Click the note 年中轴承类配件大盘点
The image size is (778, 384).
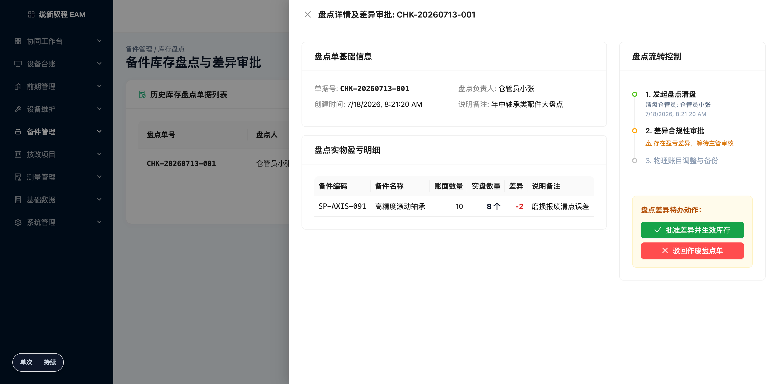click(527, 104)
